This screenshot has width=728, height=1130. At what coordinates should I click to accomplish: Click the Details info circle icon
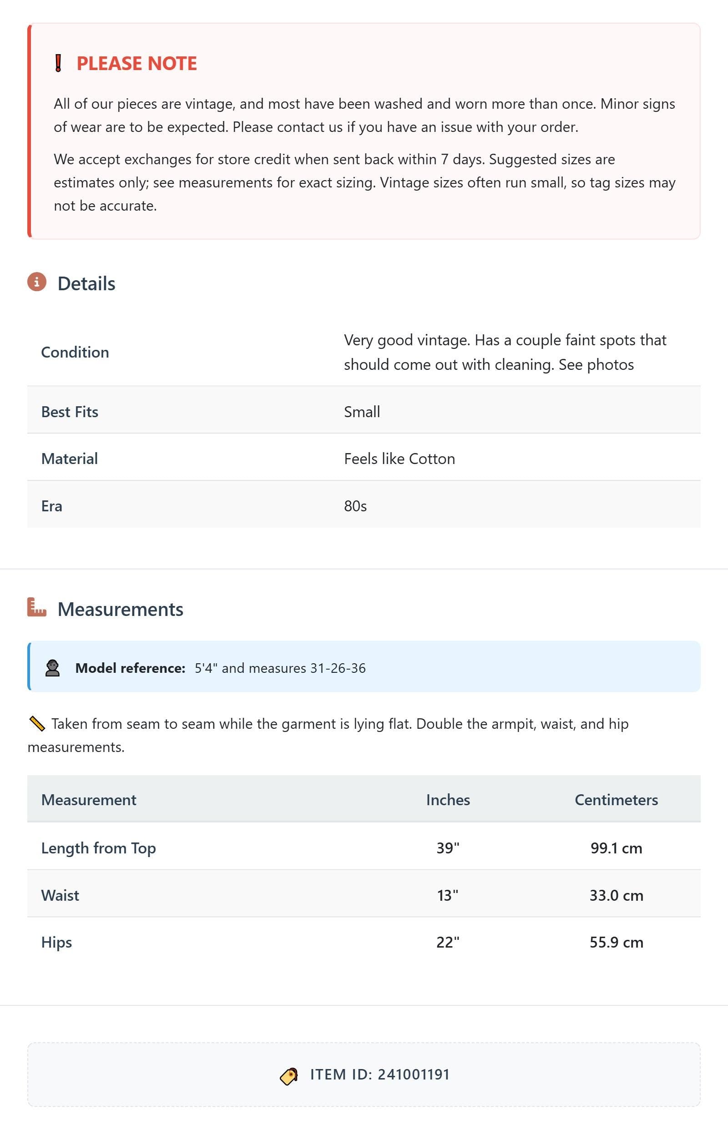(37, 282)
